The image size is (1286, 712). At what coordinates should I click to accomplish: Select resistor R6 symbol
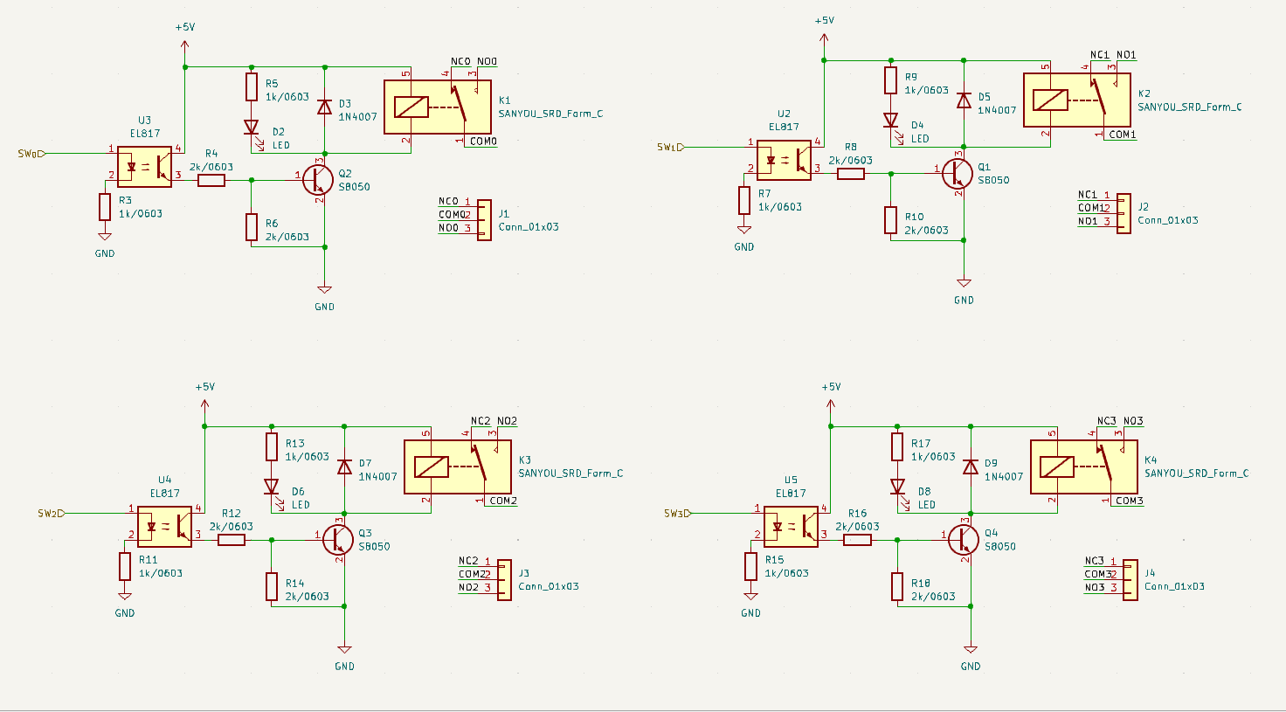(252, 227)
